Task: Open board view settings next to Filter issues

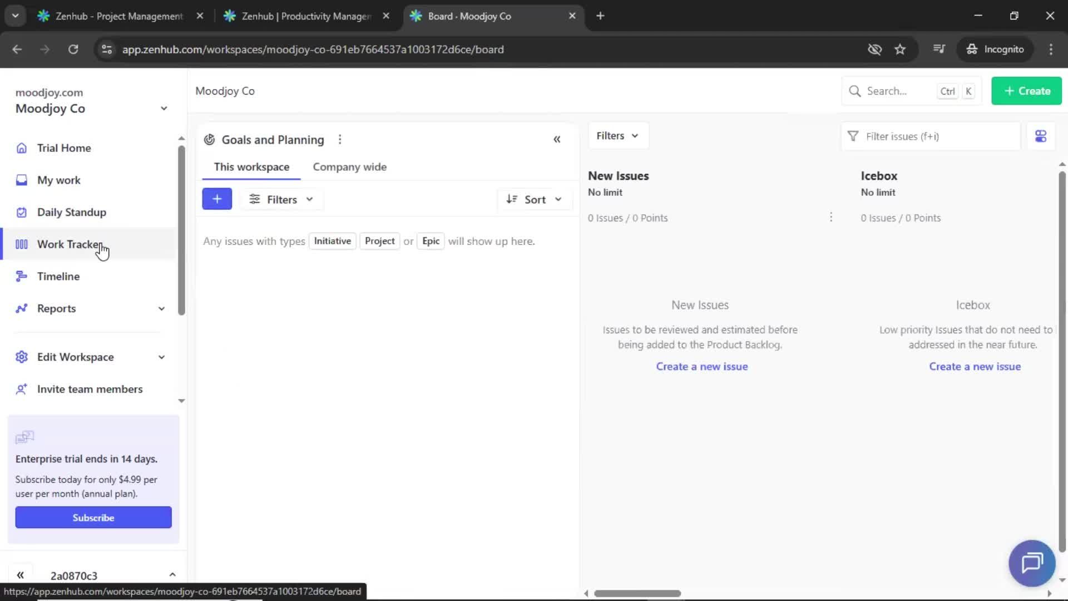Action: pos(1041,136)
